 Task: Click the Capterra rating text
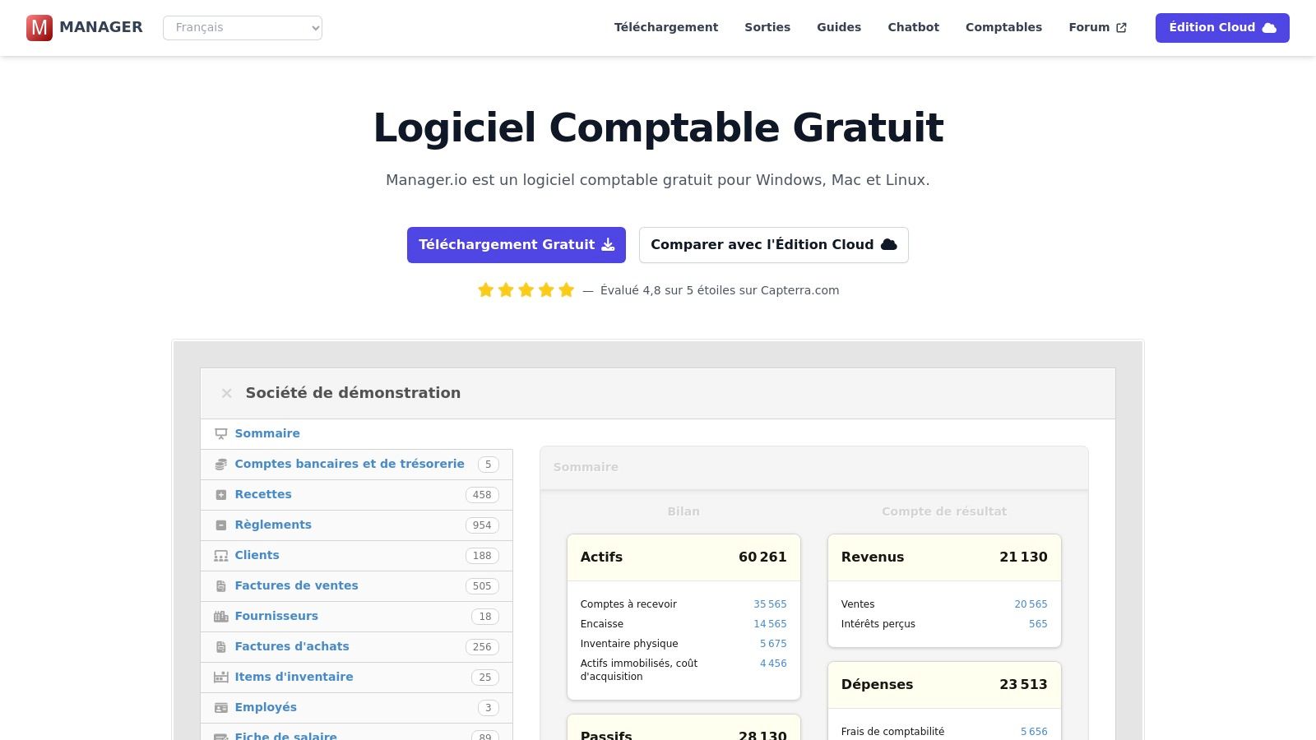click(x=720, y=290)
